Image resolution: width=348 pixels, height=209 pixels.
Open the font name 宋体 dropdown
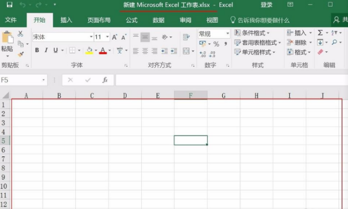91,37
